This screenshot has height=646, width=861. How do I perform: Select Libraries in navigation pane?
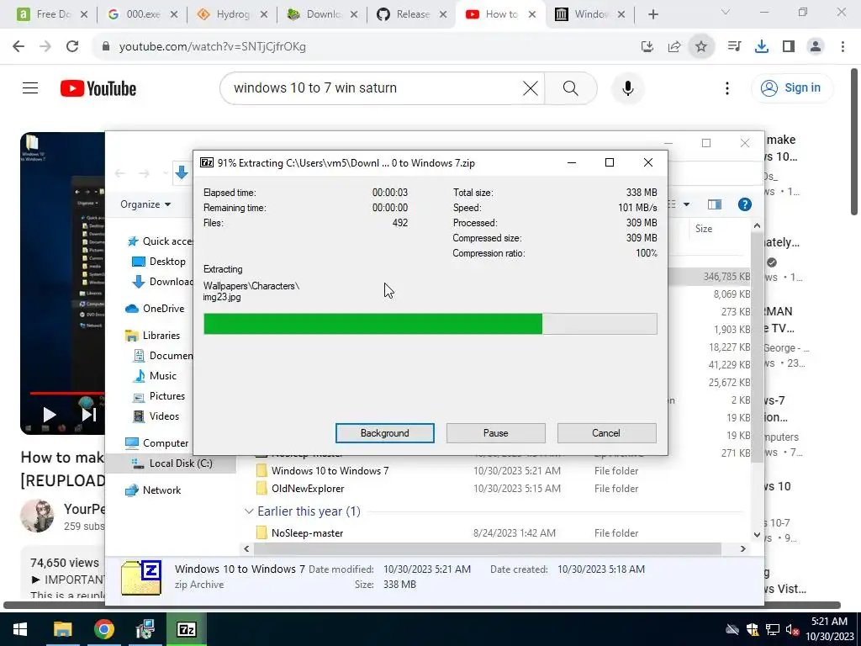tap(153, 336)
